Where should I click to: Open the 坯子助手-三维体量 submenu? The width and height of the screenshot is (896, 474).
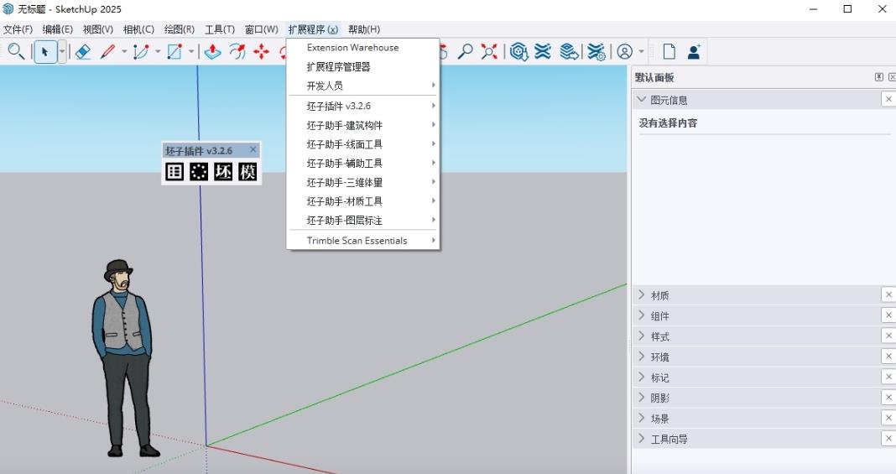point(363,182)
